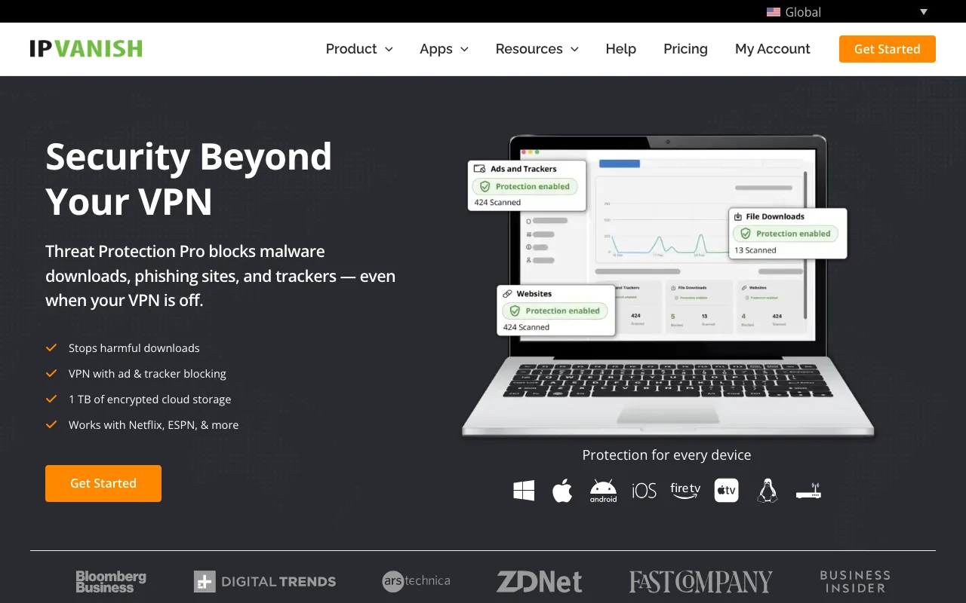The image size is (966, 603).
Task: Open the Global region selector
Action: [848, 12]
